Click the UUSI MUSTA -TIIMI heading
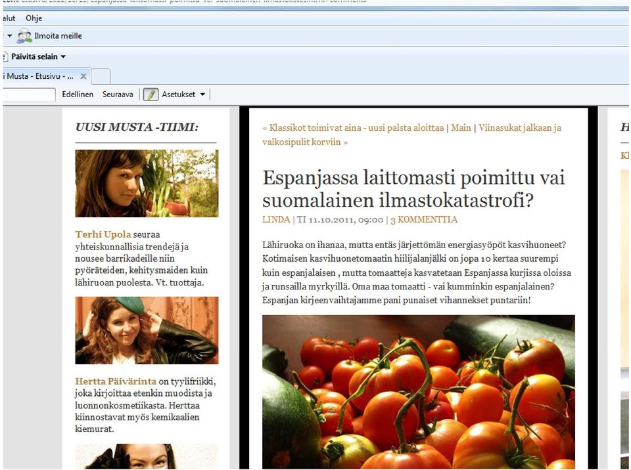 pos(137,127)
